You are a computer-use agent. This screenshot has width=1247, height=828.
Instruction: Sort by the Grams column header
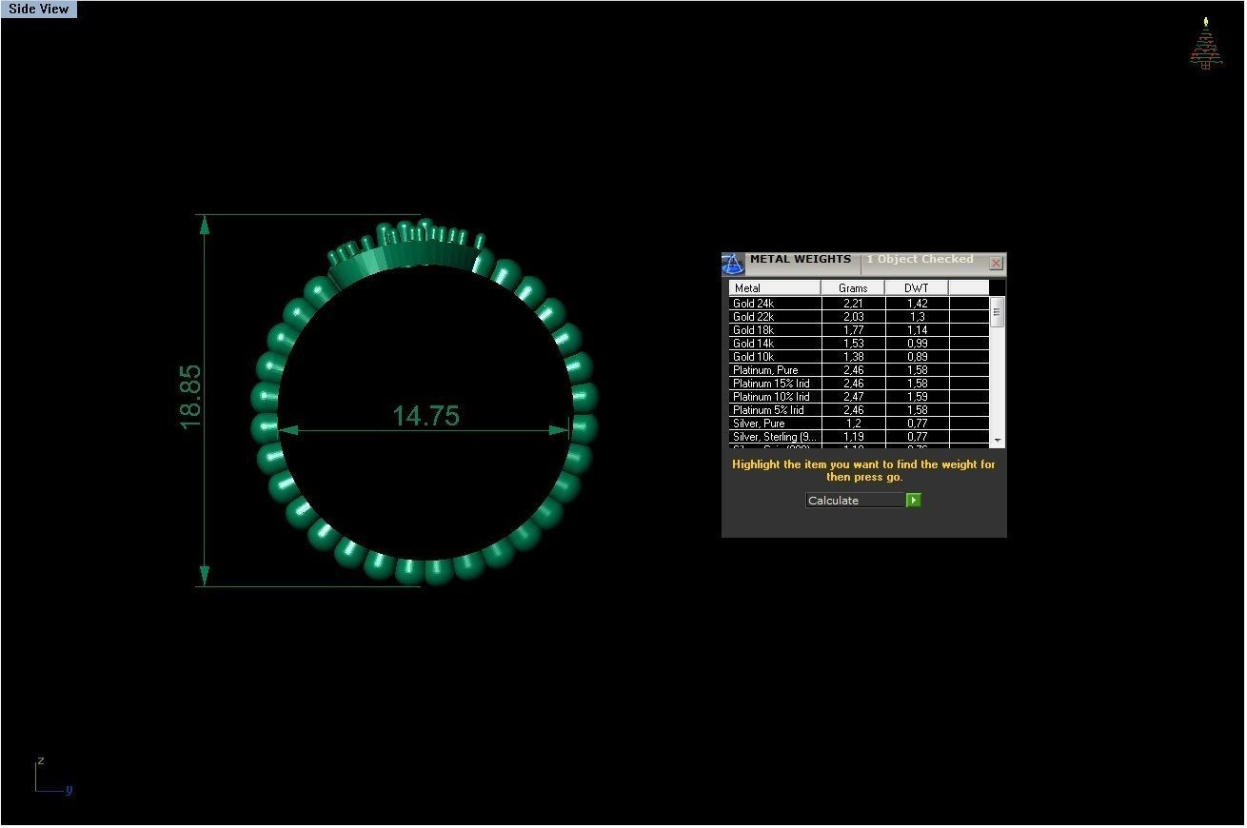point(853,287)
